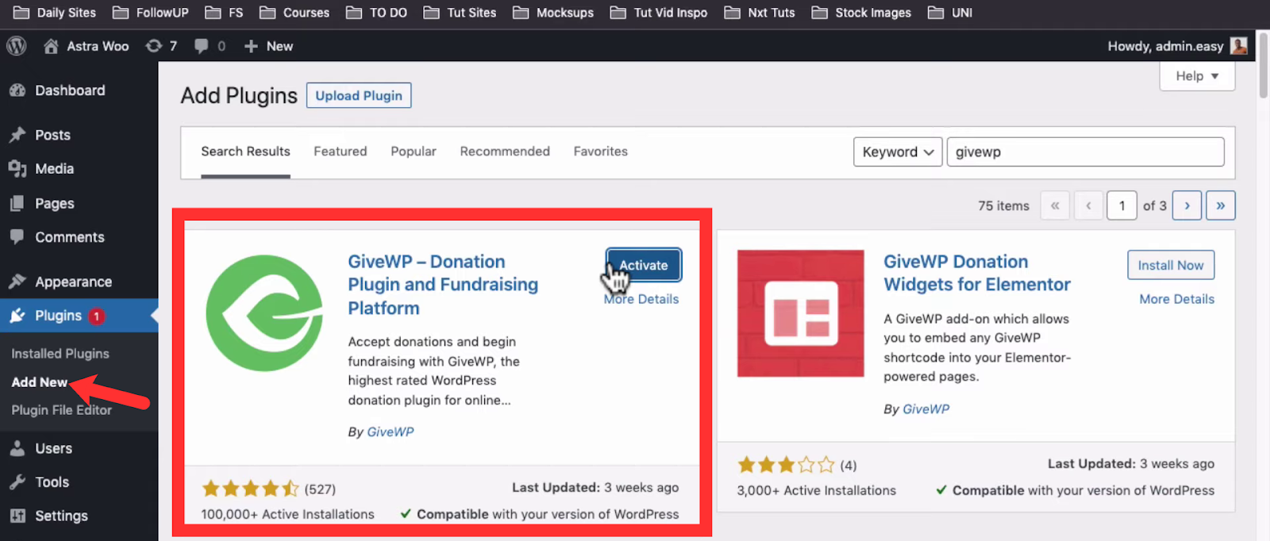Image resolution: width=1270 pixels, height=541 pixels.
Task: Open More Details for Elementor widgets plugin
Action: (x=1176, y=299)
